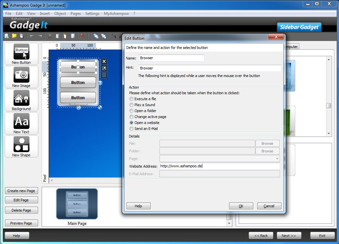Click the dotted grid icon beside gadget
The image size is (339, 244).
[104, 75]
